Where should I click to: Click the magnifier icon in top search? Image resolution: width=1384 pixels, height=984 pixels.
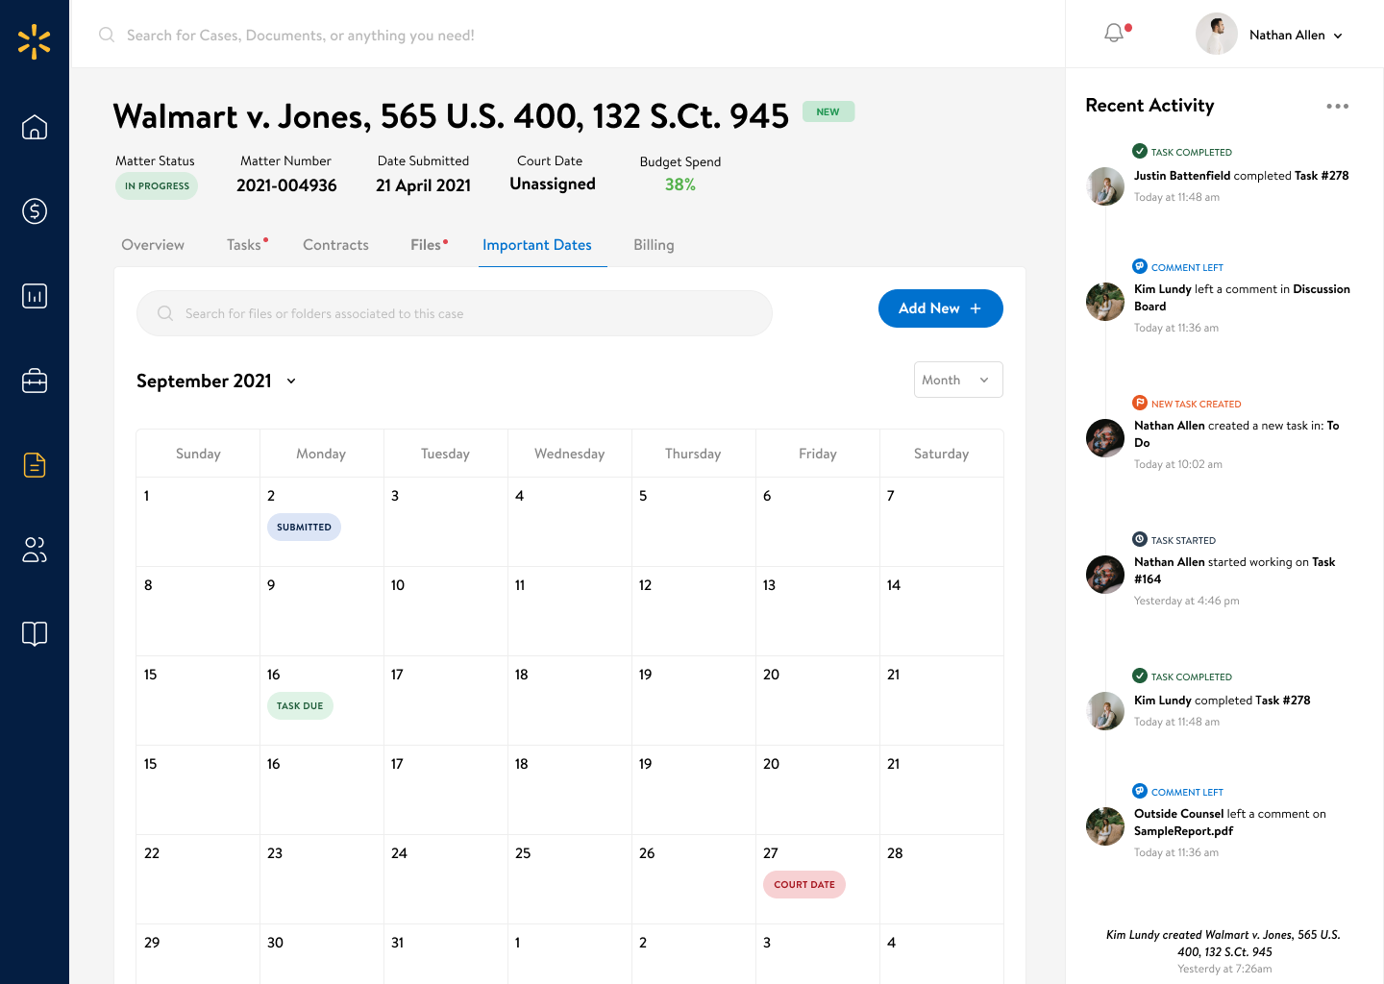click(x=107, y=35)
